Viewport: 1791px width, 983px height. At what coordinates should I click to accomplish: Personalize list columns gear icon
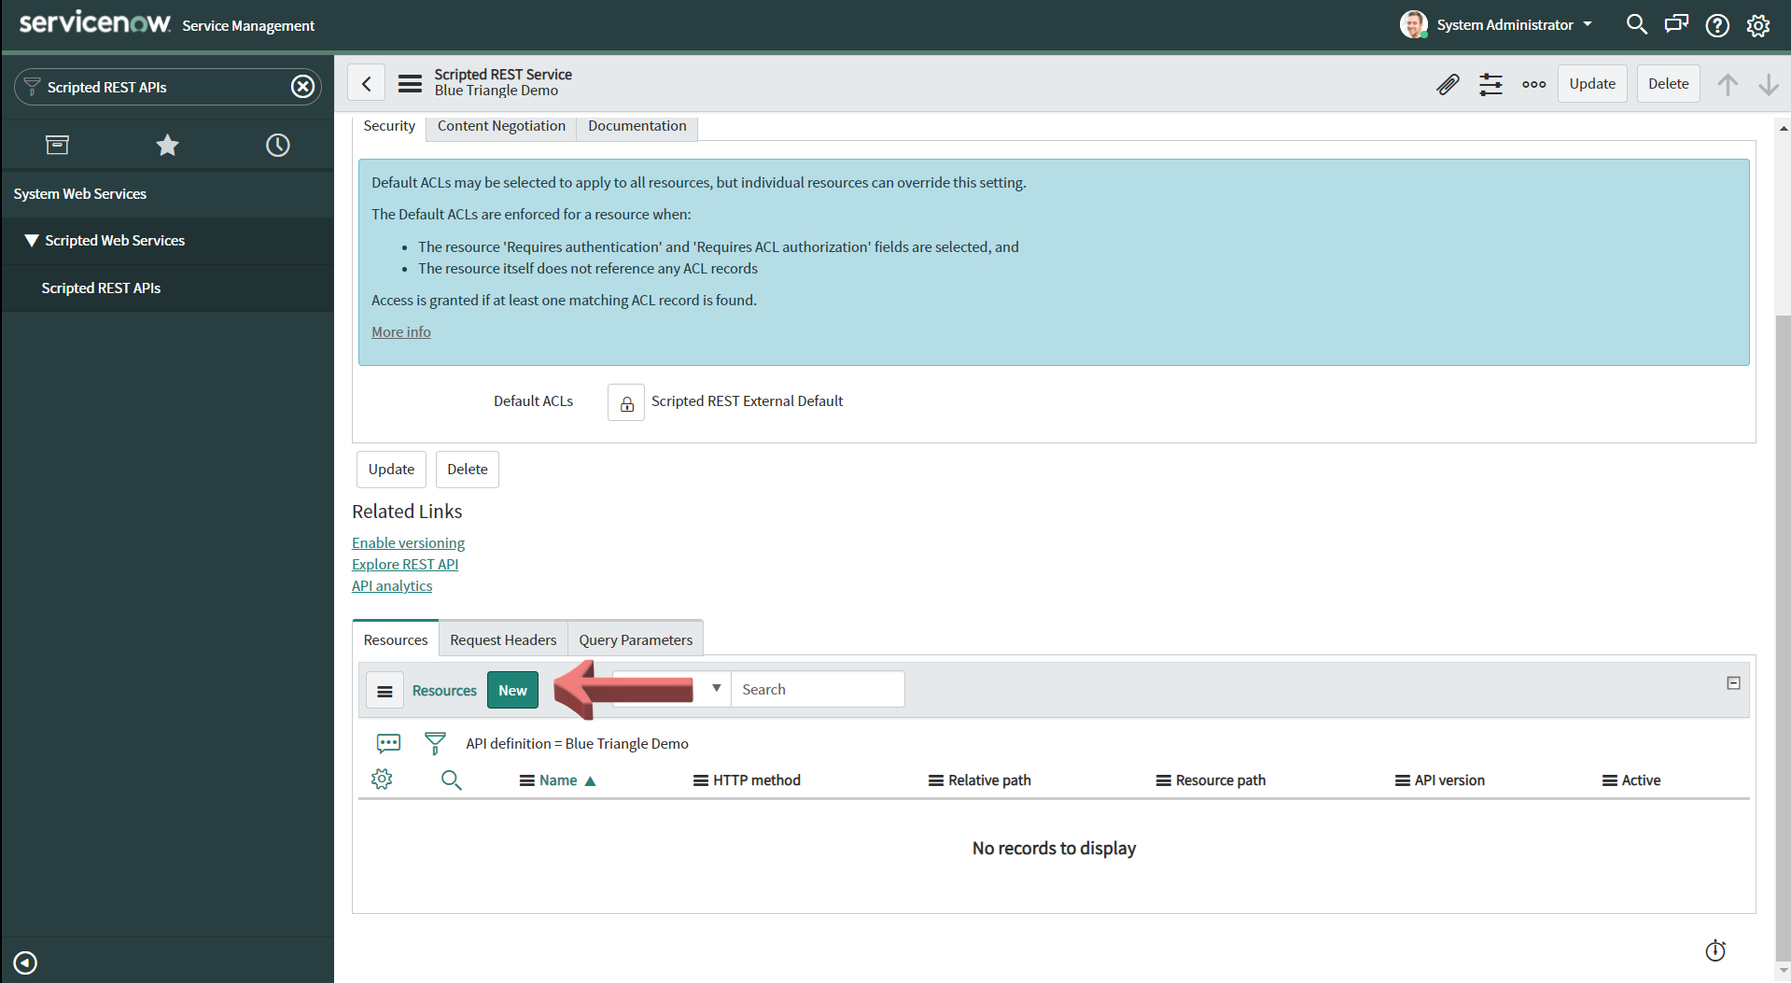click(382, 779)
